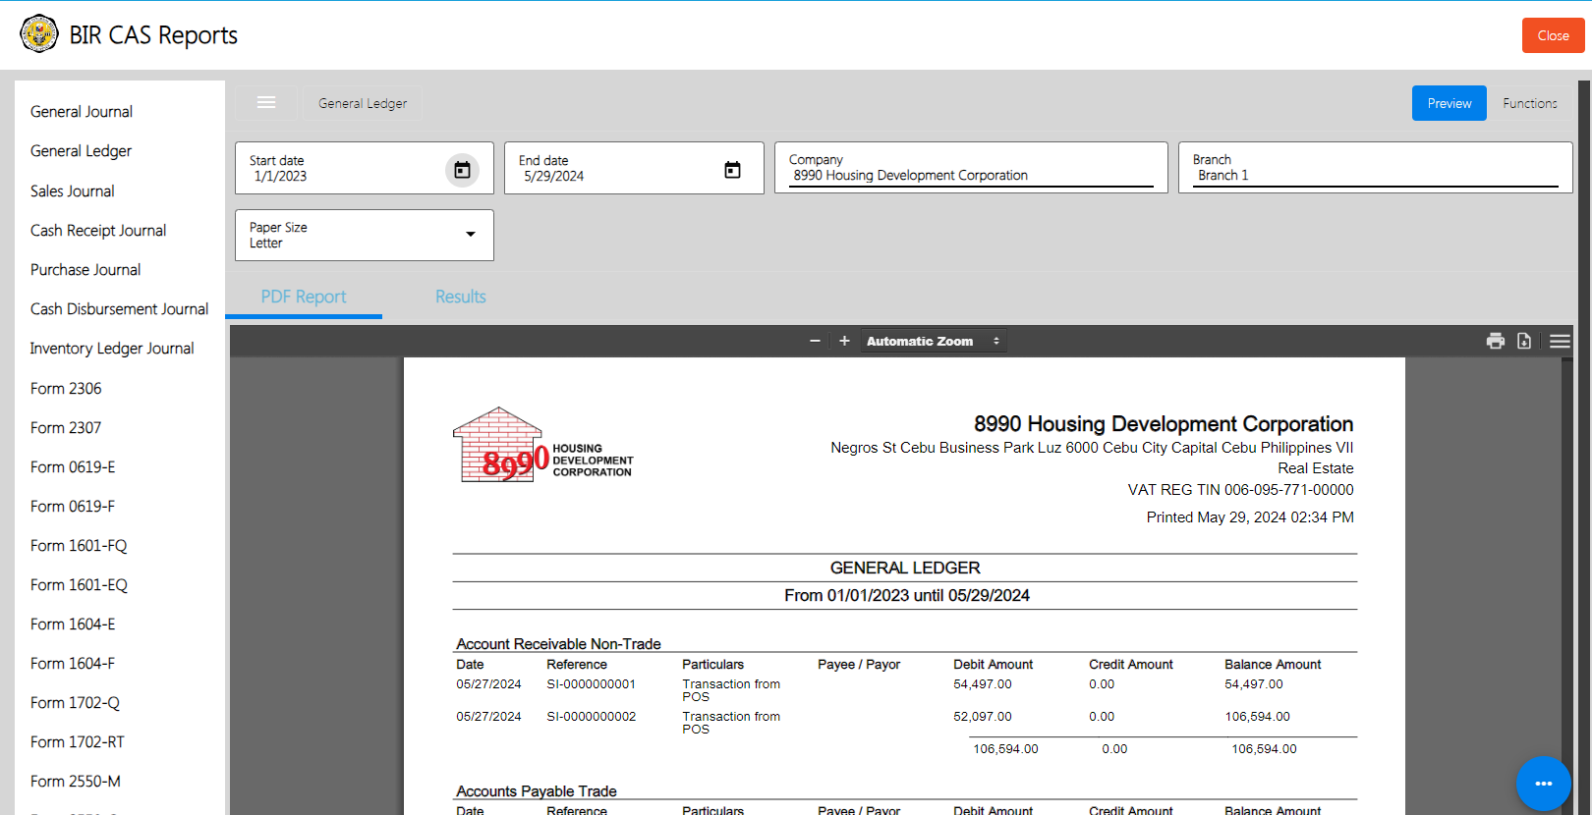Click the VAT REG TIN text
Viewport: 1592px width, 815px height.
pyautogui.click(x=1240, y=490)
